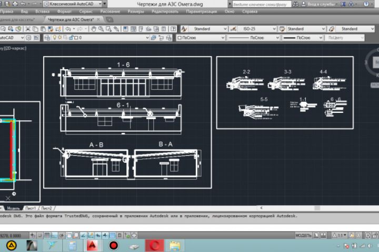Switch to the Лист2 layout tab

point(46,208)
